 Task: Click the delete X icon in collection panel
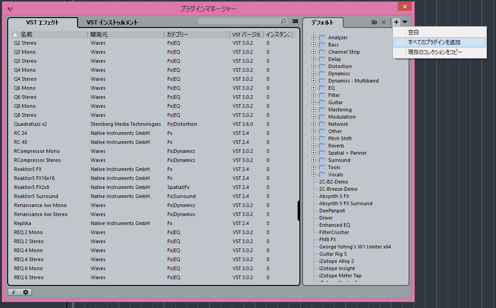coord(384,22)
